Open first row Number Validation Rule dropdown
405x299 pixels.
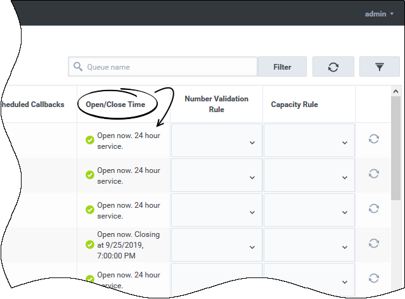216,141
